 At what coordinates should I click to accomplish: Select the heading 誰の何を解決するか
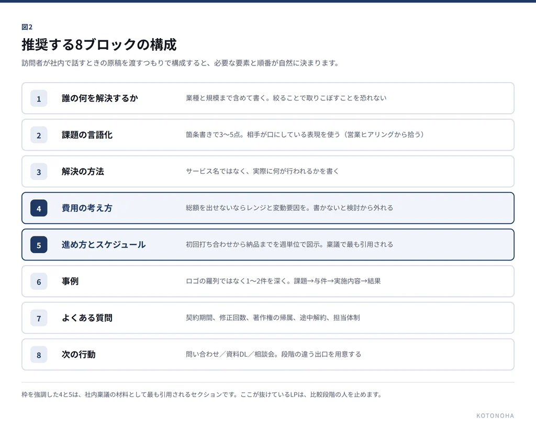pos(100,98)
